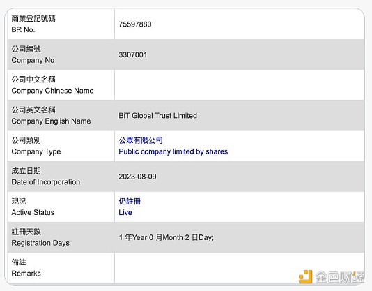Click the Company English Name label
Image resolution: width=372 pixels, height=291 pixels.
pos(51,121)
